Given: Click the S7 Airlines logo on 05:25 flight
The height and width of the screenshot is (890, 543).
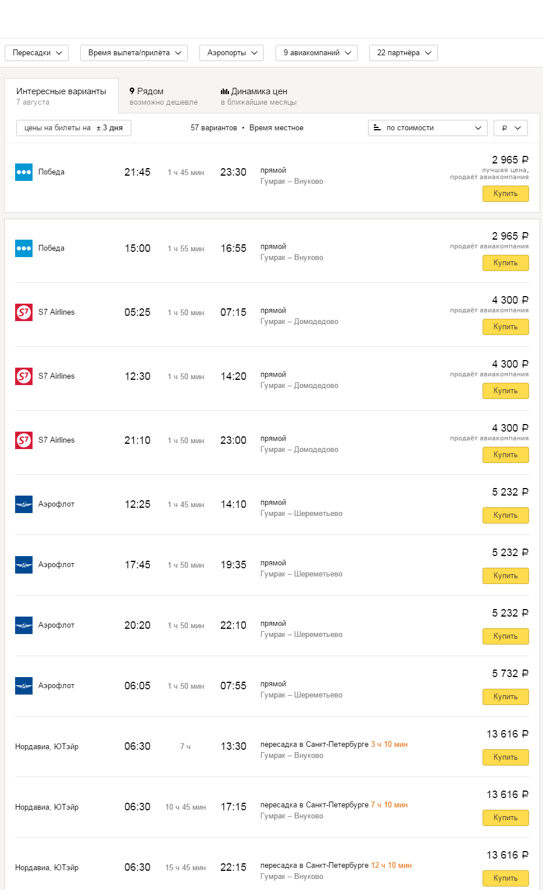Looking at the screenshot, I should click(24, 312).
